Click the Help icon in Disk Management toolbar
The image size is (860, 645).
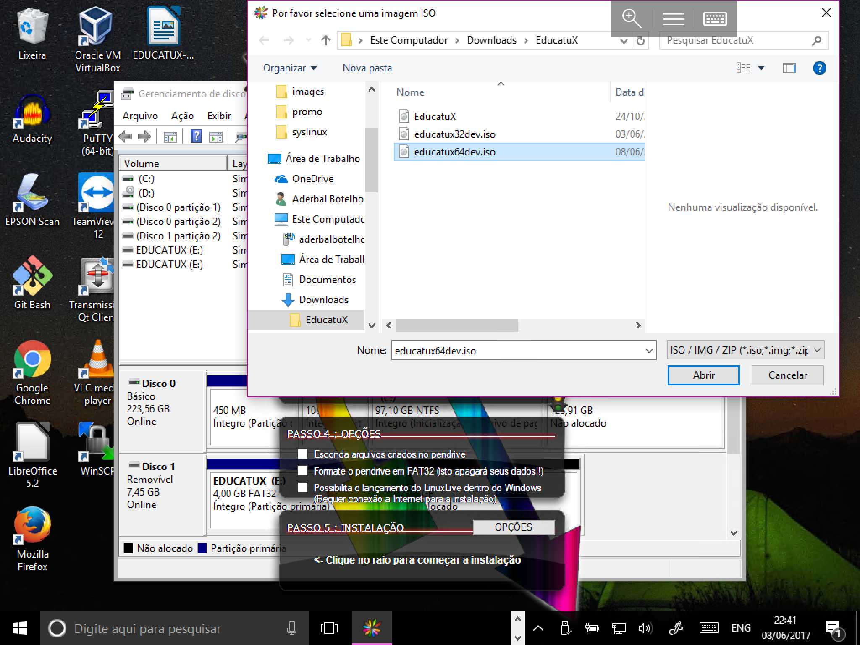point(196,136)
